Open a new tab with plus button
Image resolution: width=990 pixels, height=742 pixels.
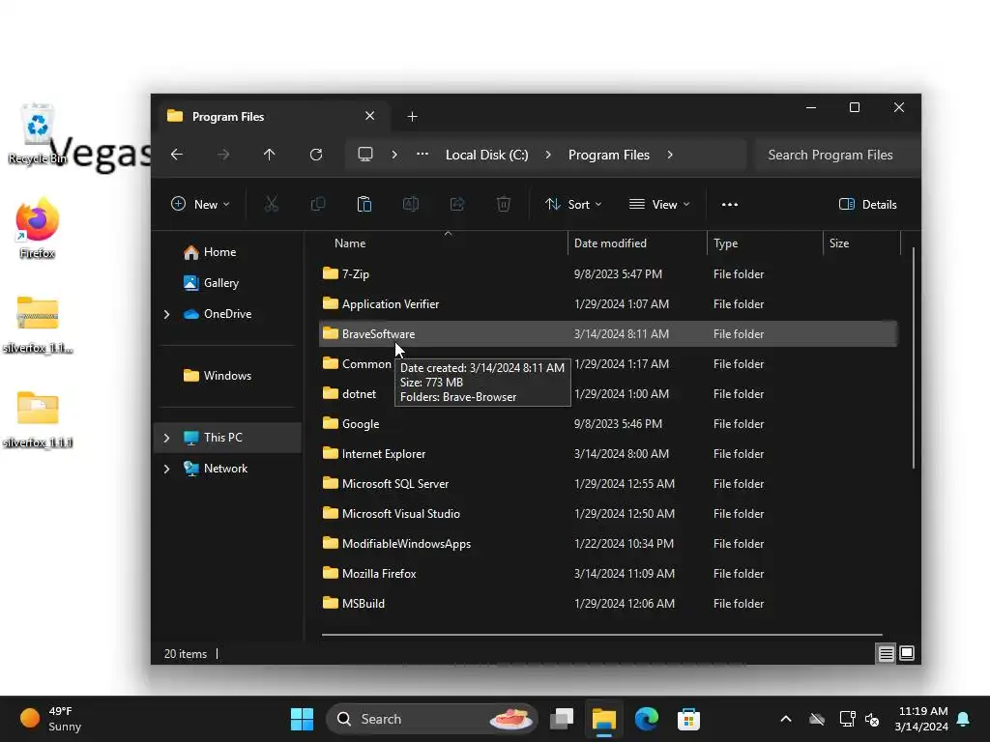point(412,116)
